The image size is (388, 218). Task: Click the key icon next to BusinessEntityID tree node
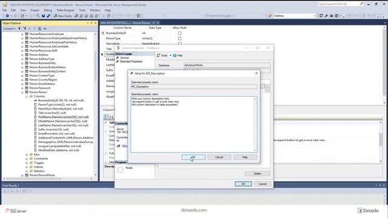click(x=35, y=101)
